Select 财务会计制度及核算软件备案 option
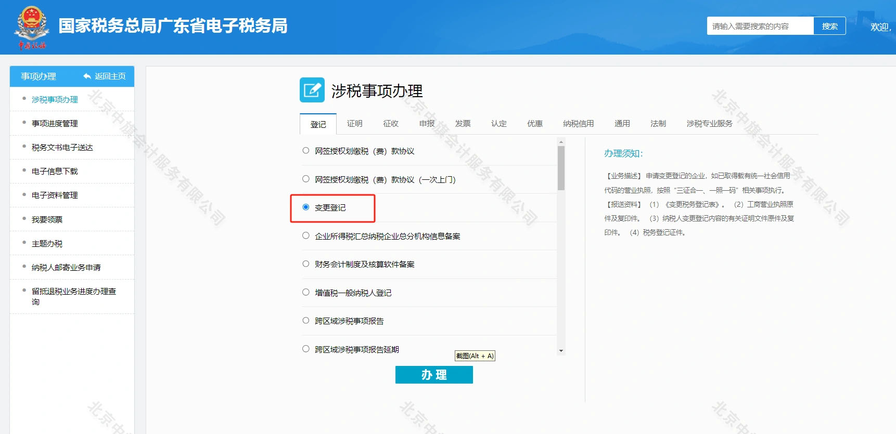This screenshot has width=896, height=434. (306, 264)
